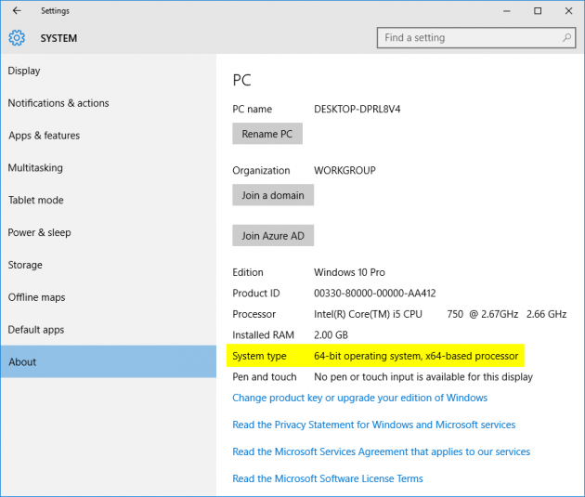
Task: Open Storage settings page
Action: [x=109, y=265]
